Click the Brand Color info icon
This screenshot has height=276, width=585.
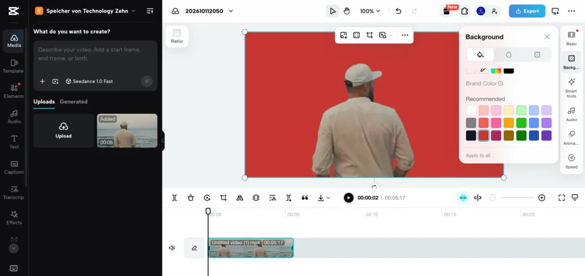tap(500, 83)
